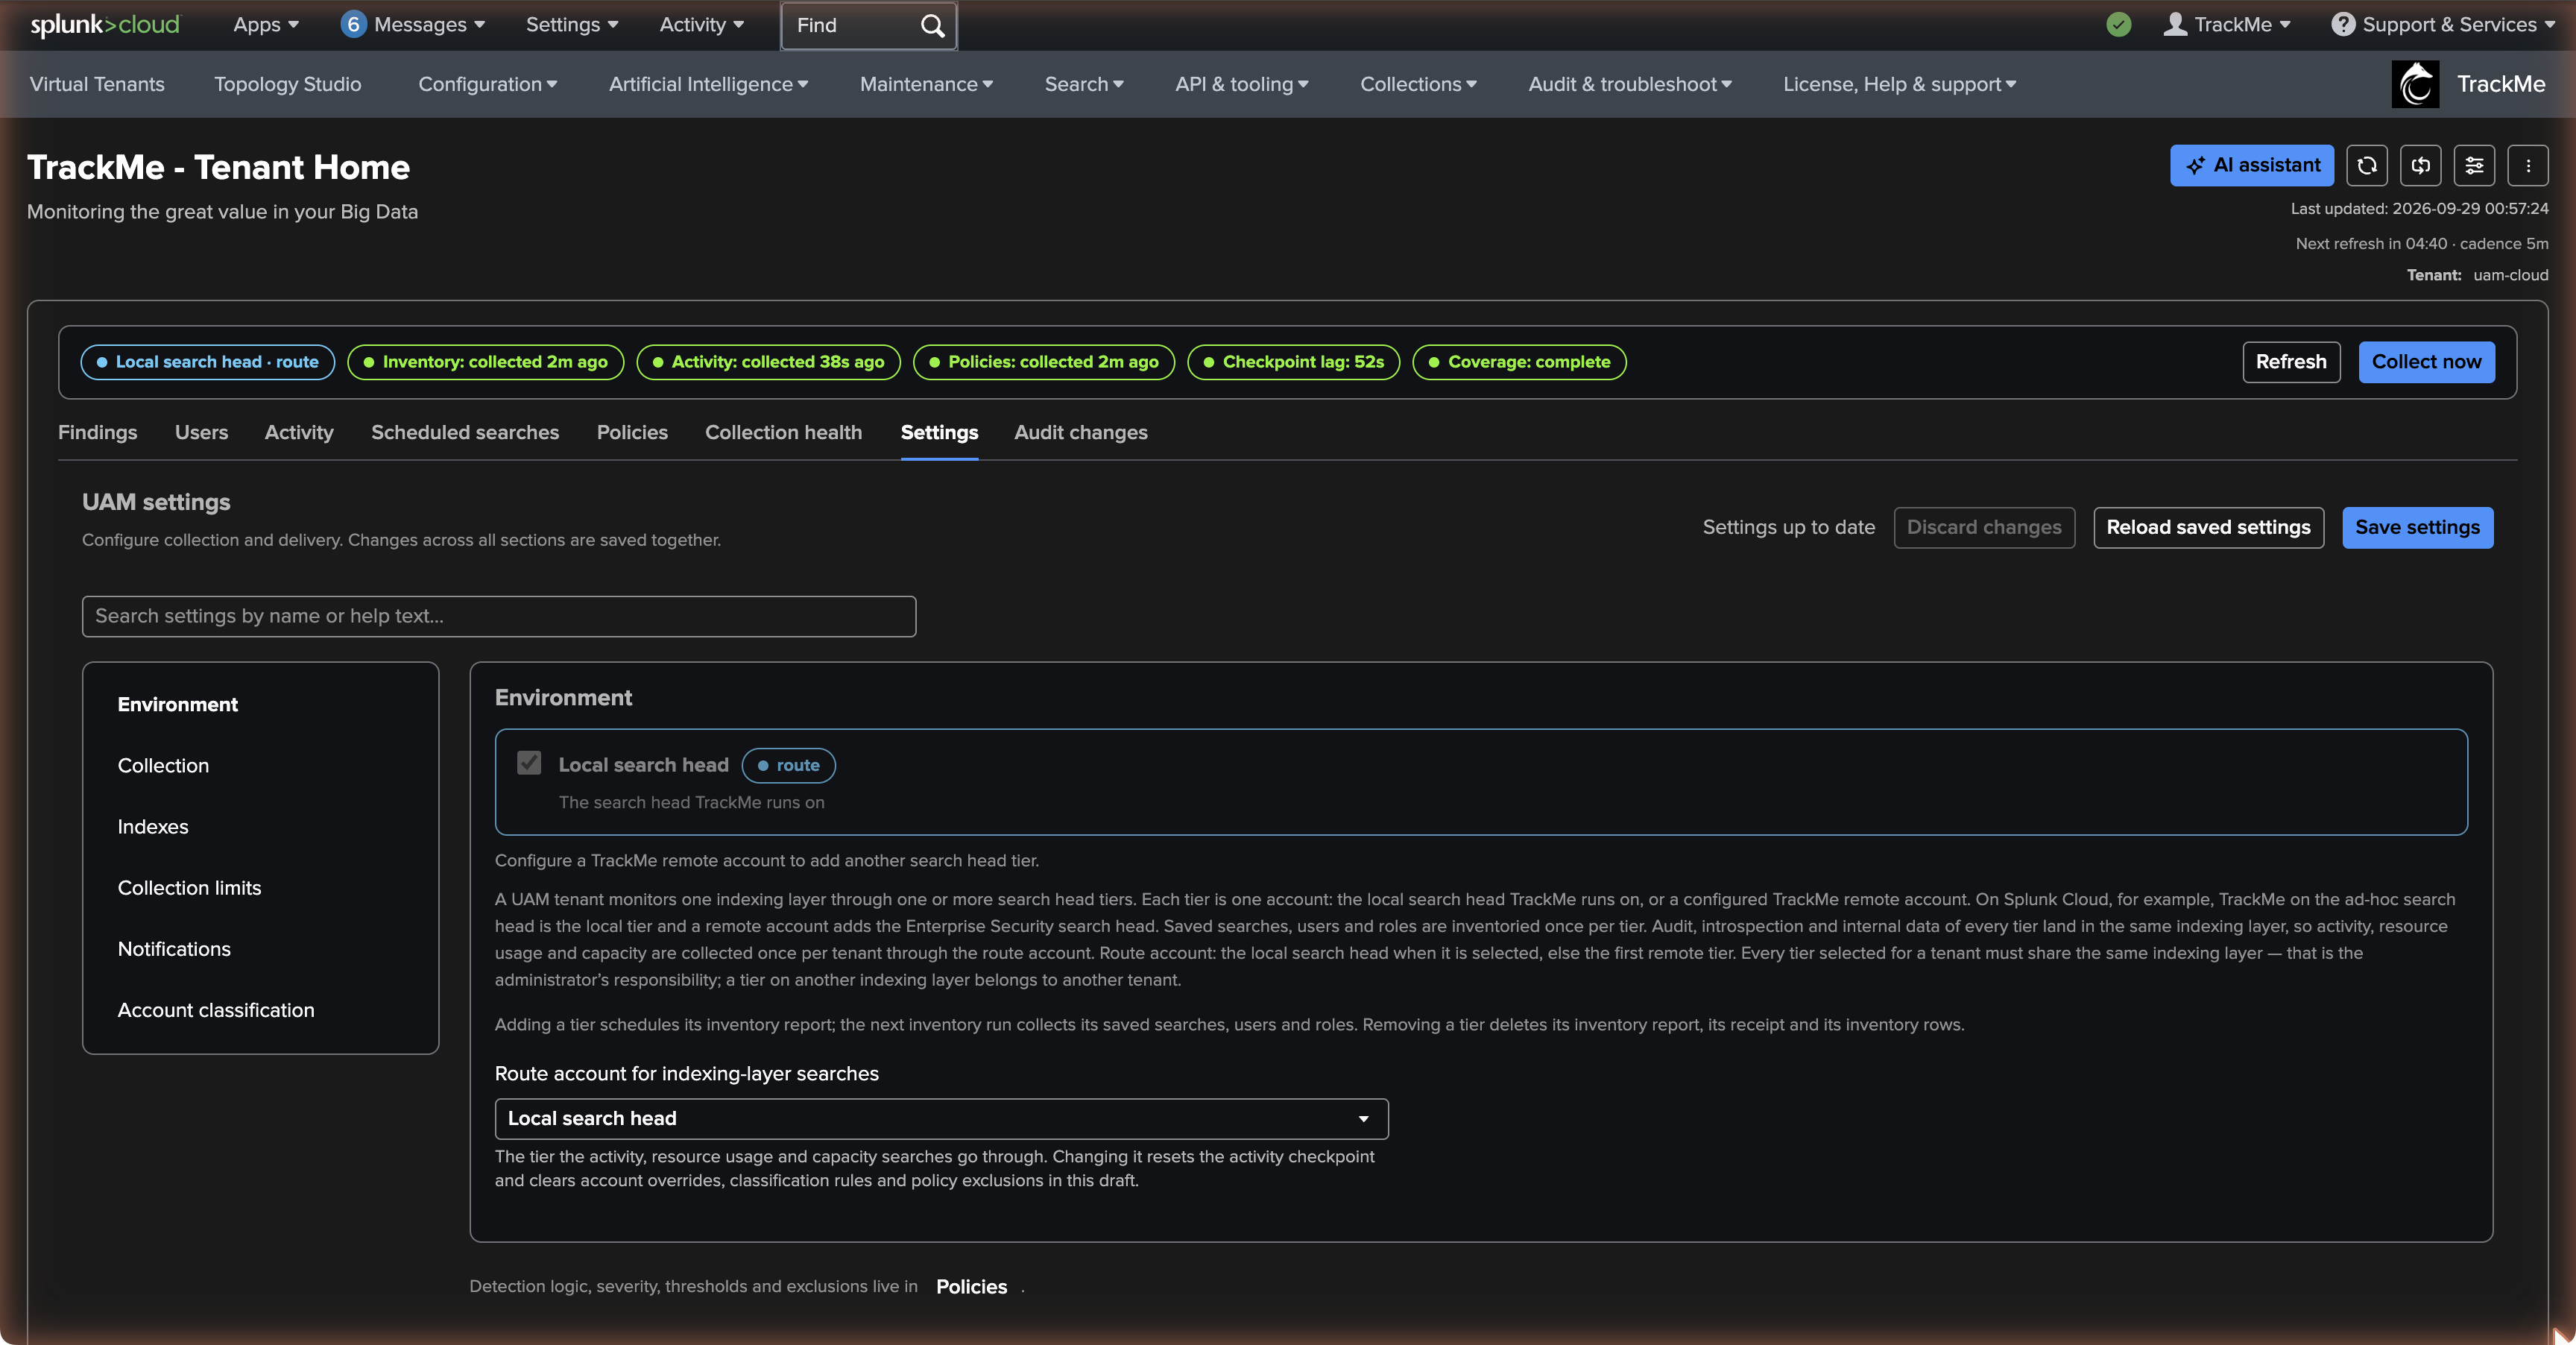
Task: Switch to the Collection health tab
Action: 783,432
